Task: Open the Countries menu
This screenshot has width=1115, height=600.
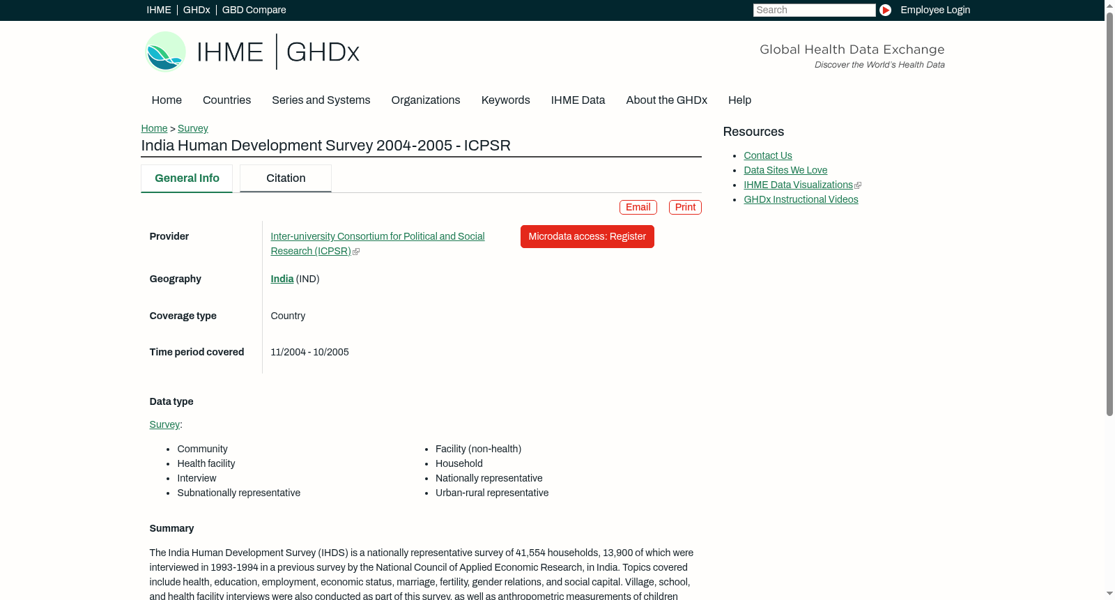Action: [226, 100]
